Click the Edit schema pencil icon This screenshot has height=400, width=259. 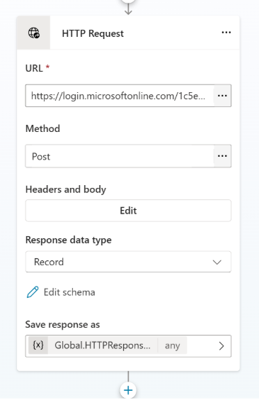click(33, 292)
